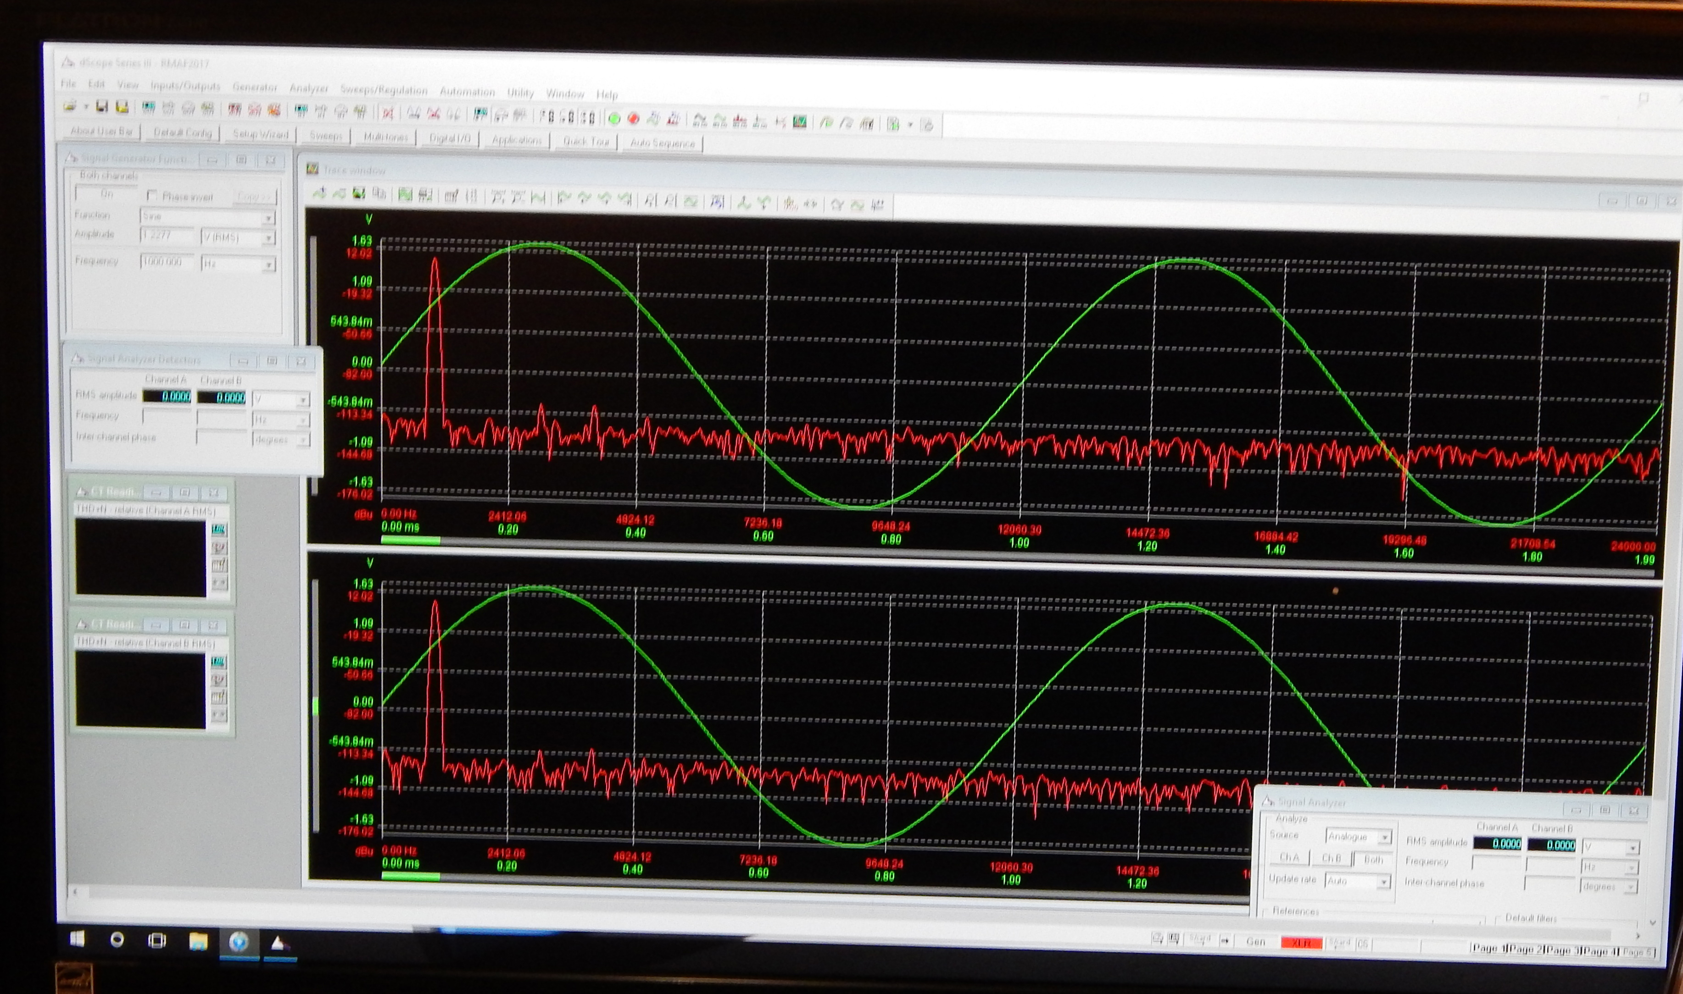Click the arrow icon next to Gen in status bar
1683x994 pixels.
[x=1225, y=941]
